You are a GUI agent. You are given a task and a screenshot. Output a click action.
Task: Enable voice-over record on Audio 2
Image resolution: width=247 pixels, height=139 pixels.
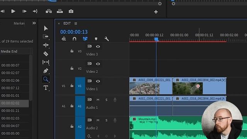tap(115, 120)
